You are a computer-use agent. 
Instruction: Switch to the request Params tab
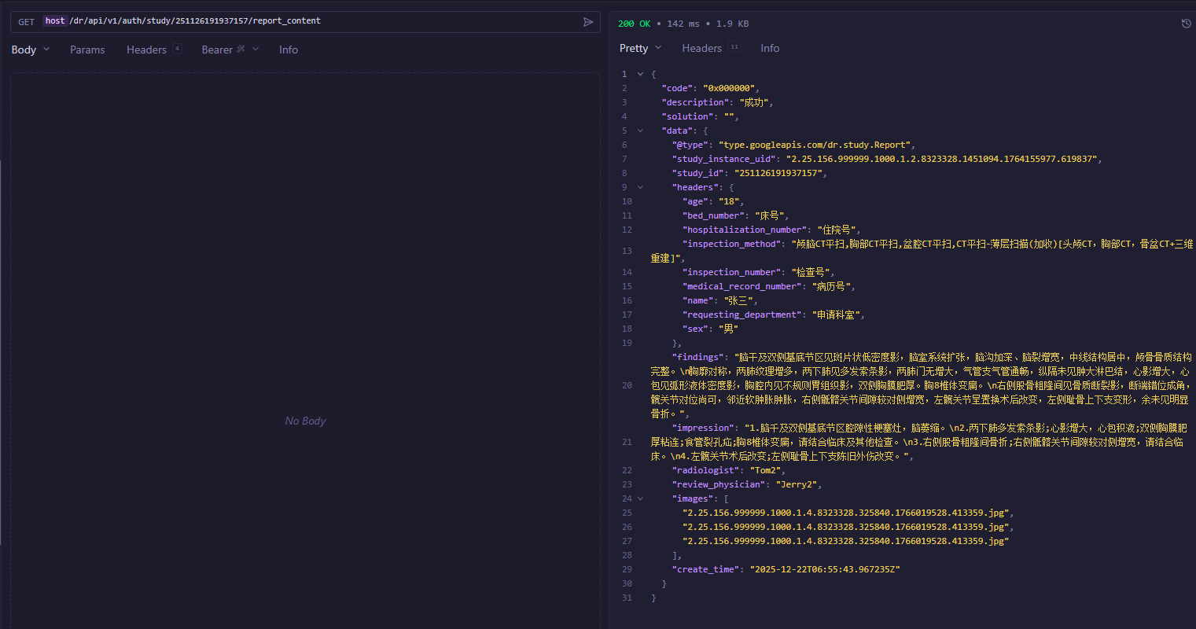click(87, 50)
